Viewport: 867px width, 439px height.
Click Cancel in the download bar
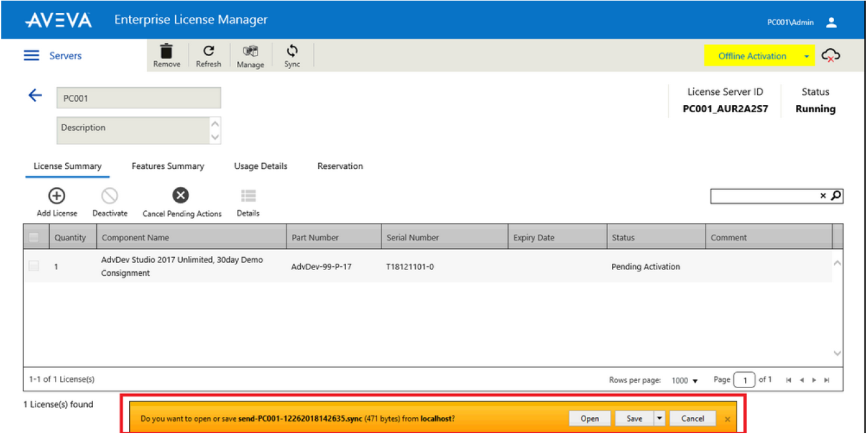[x=693, y=418]
